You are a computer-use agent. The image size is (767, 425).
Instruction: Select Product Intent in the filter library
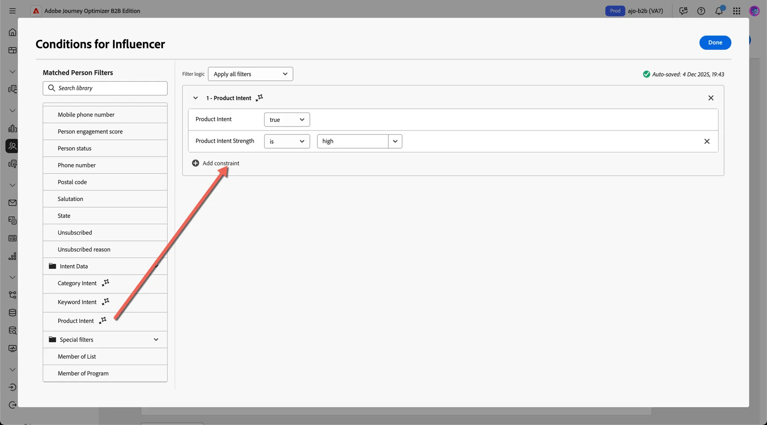105,321
